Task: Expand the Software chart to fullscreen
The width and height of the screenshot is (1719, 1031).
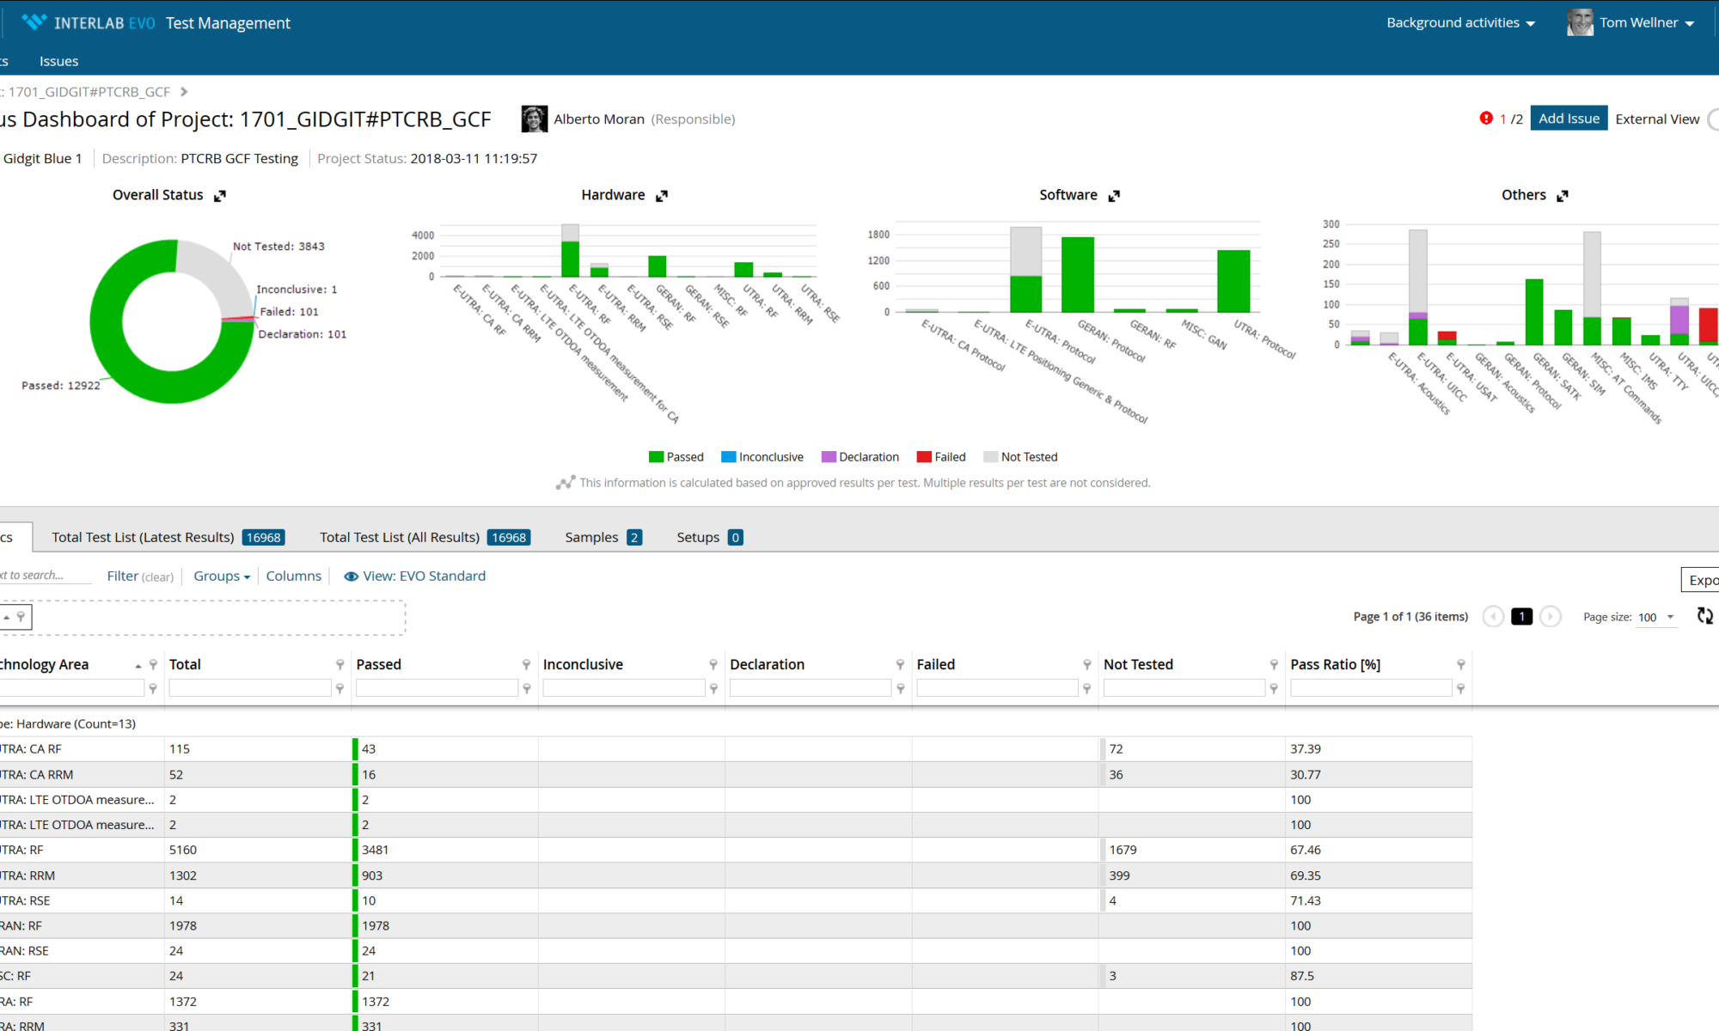Action: pyautogui.click(x=1114, y=196)
